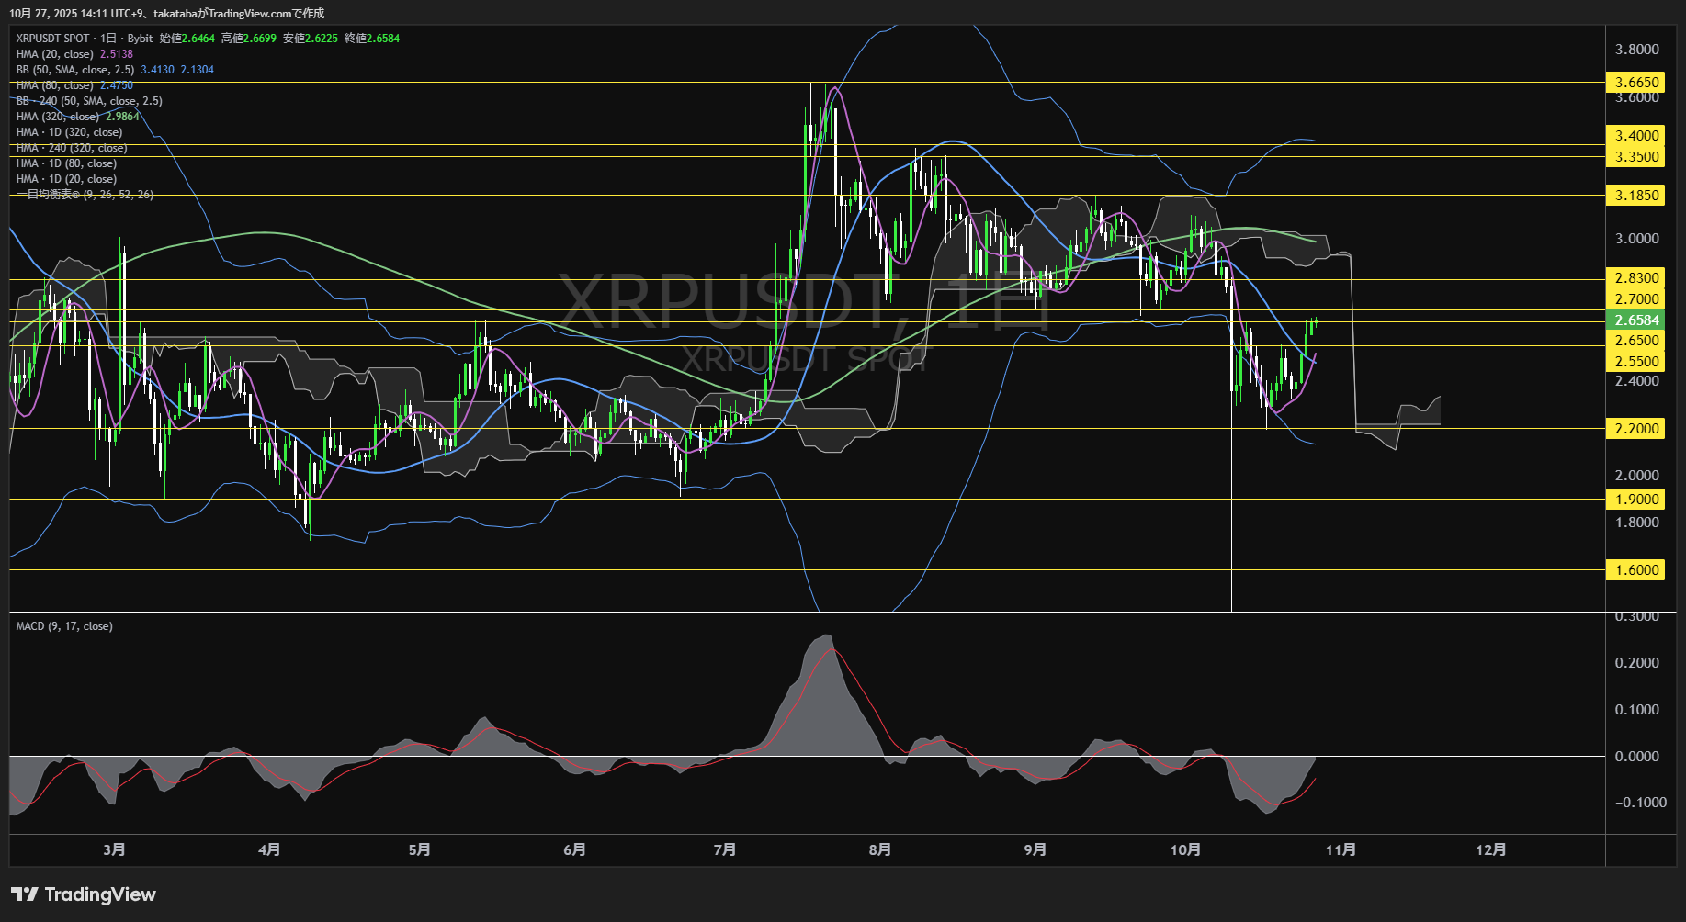Image resolution: width=1686 pixels, height=922 pixels.
Task: Click the 8月 label on time axis
Action: click(x=879, y=849)
